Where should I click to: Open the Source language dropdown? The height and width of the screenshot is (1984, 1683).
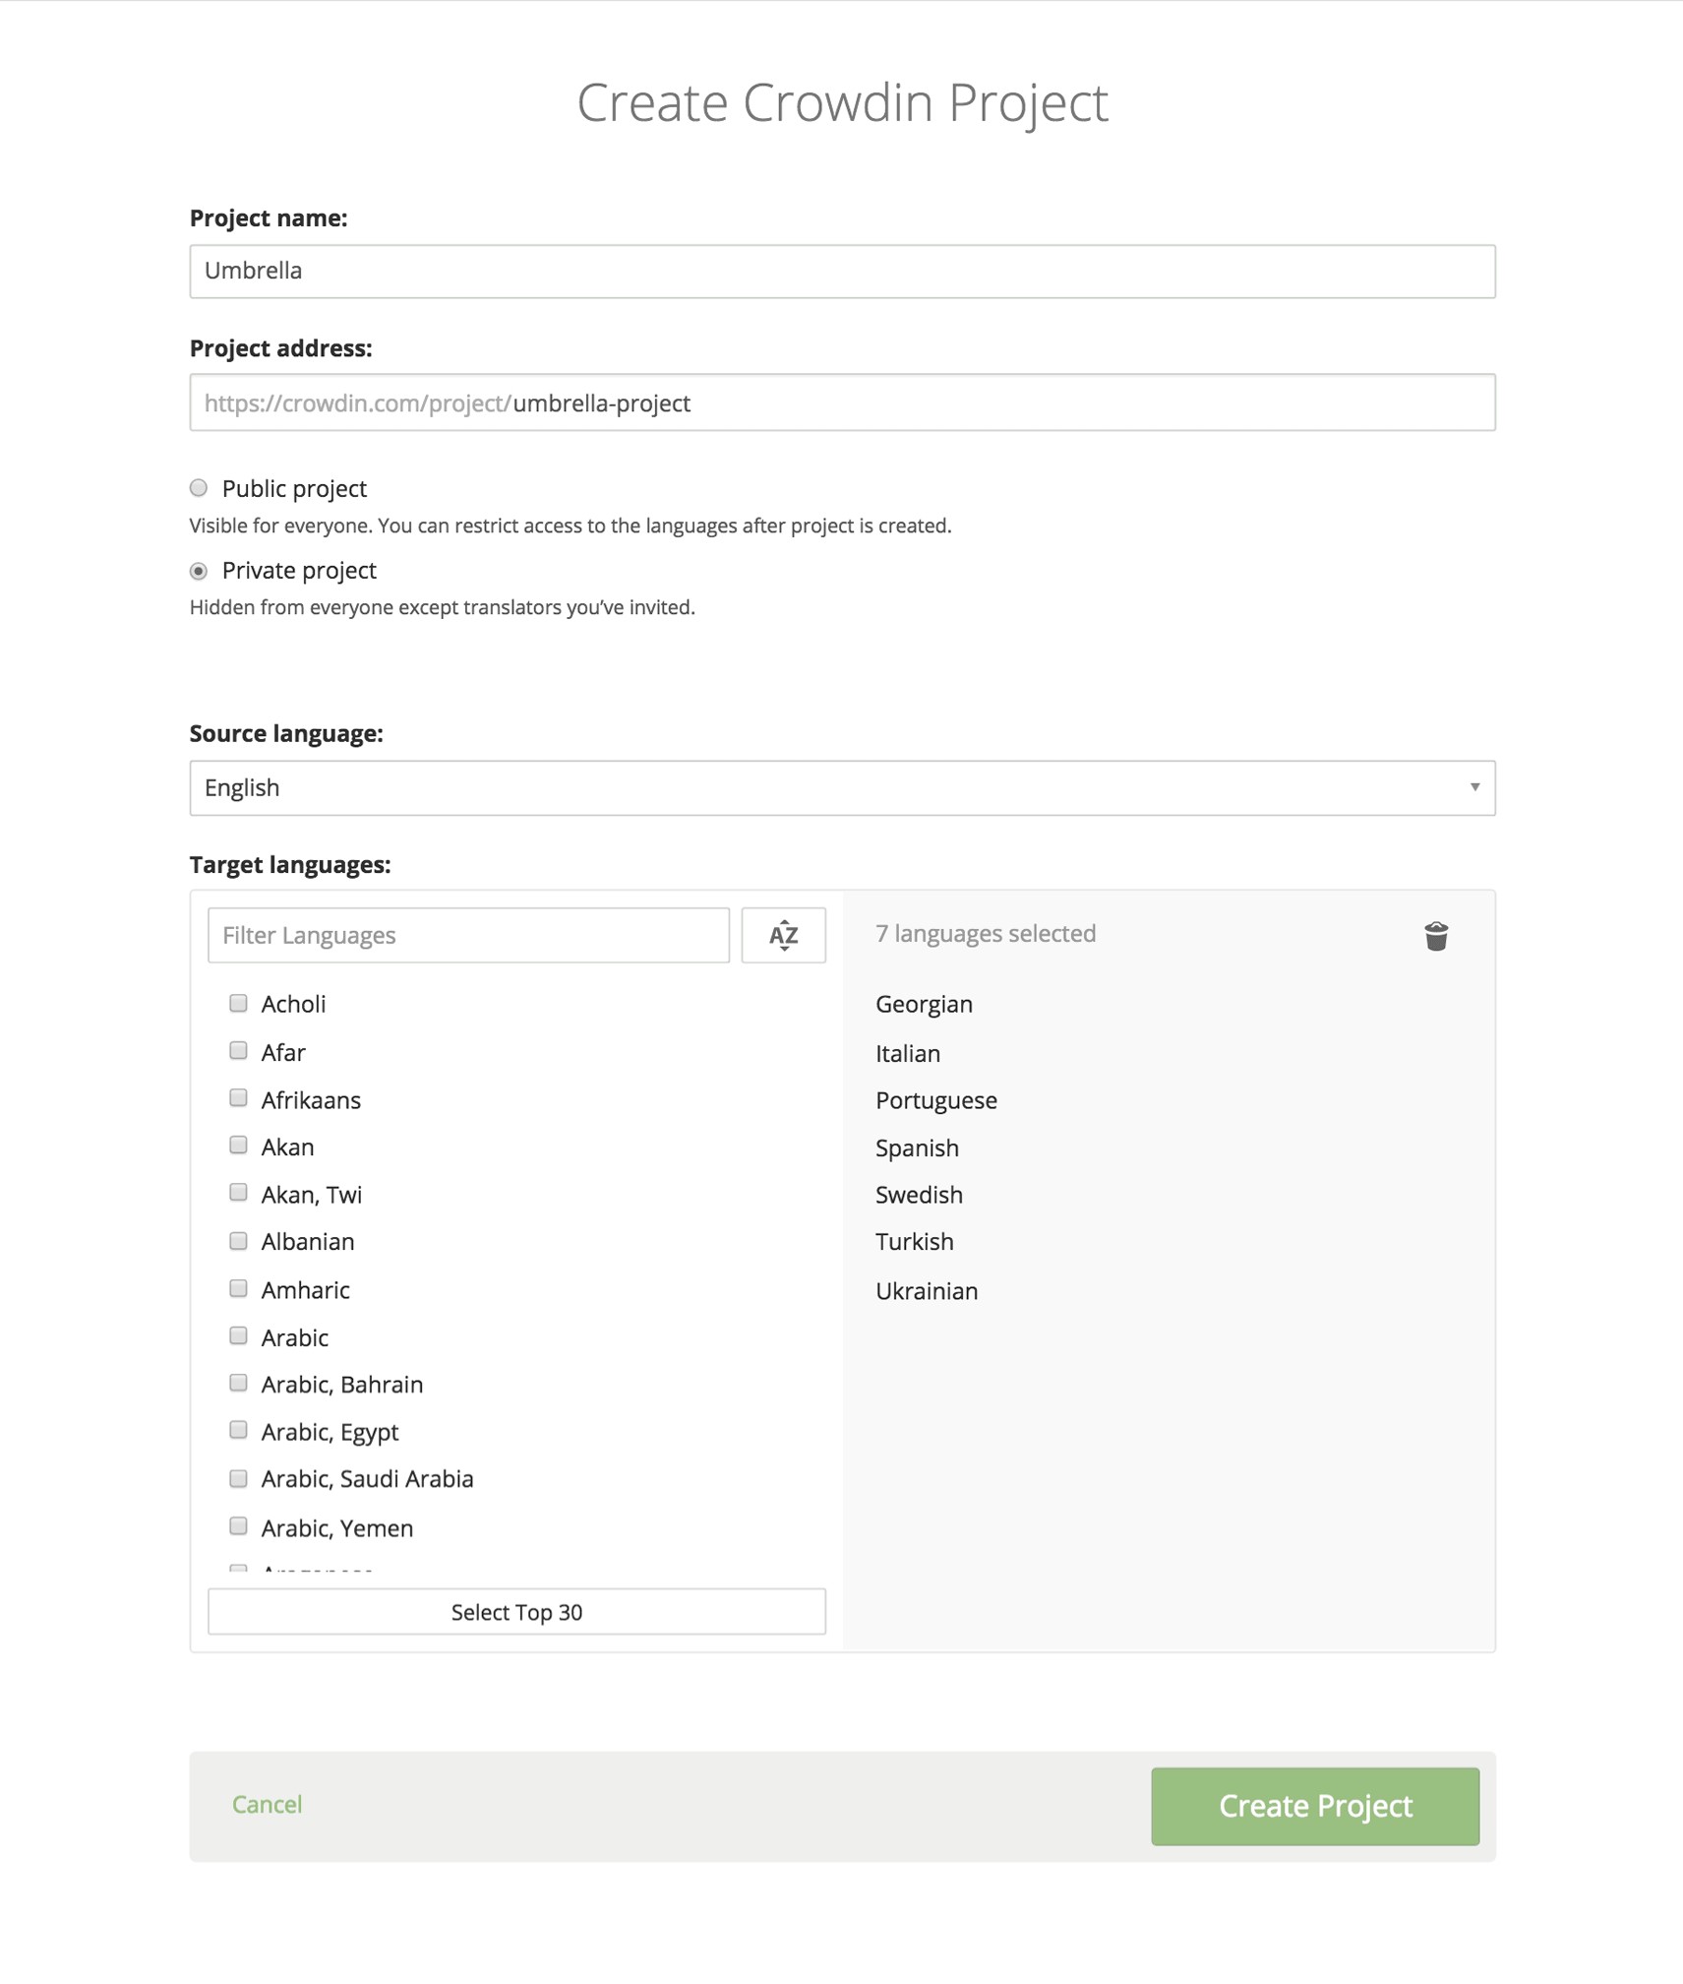click(841, 787)
